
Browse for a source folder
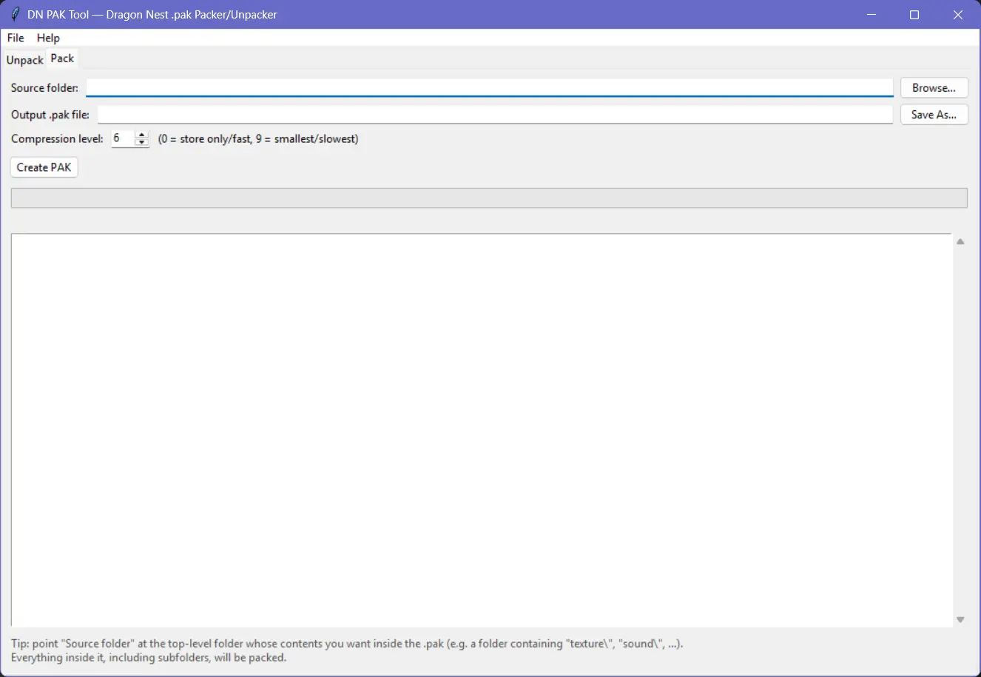[934, 87]
